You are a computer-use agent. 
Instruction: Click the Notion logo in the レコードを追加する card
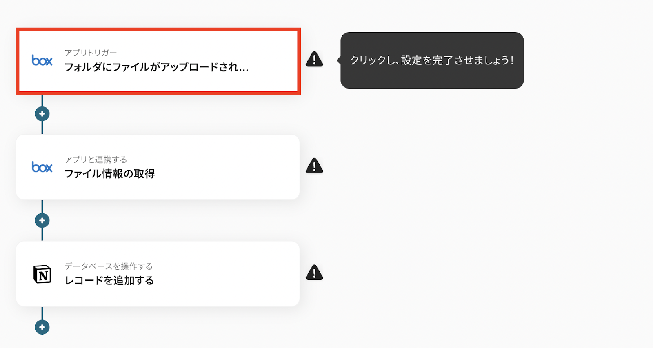42,274
